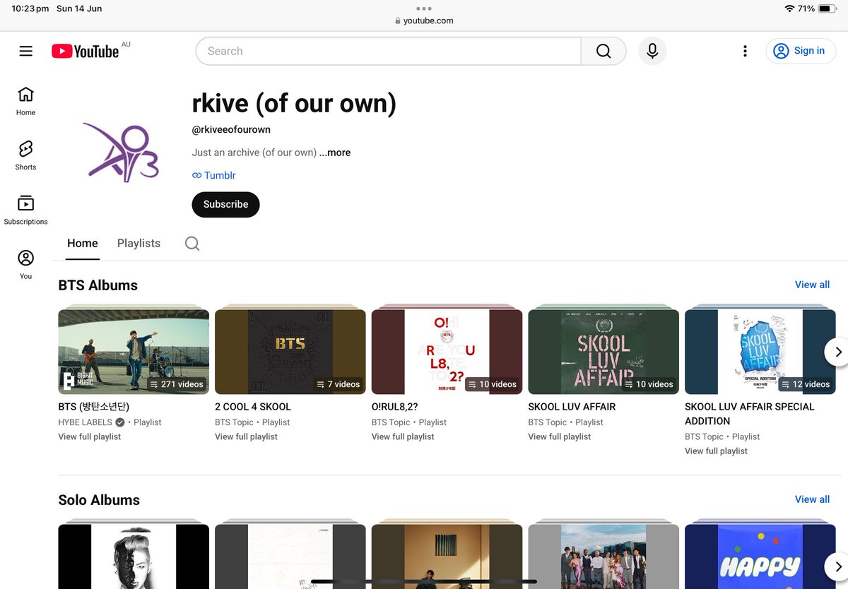Open HYBE LABELS channel link
Image resolution: width=848 pixels, height=589 pixels.
click(86, 422)
